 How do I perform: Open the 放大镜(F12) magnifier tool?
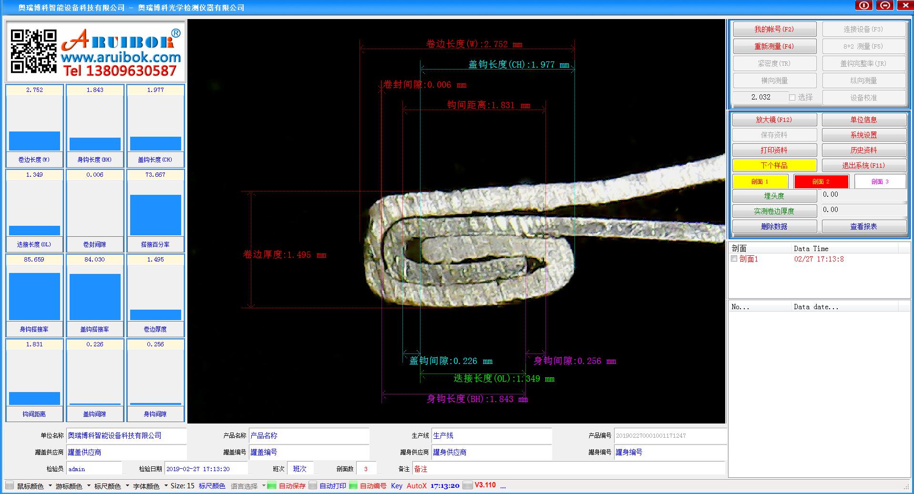pyautogui.click(x=774, y=120)
